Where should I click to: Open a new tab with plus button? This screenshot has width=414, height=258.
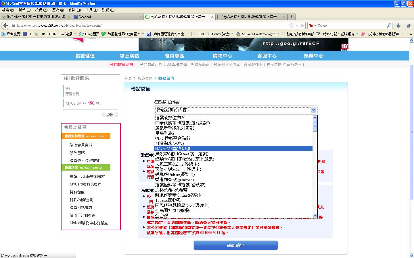[291, 17]
